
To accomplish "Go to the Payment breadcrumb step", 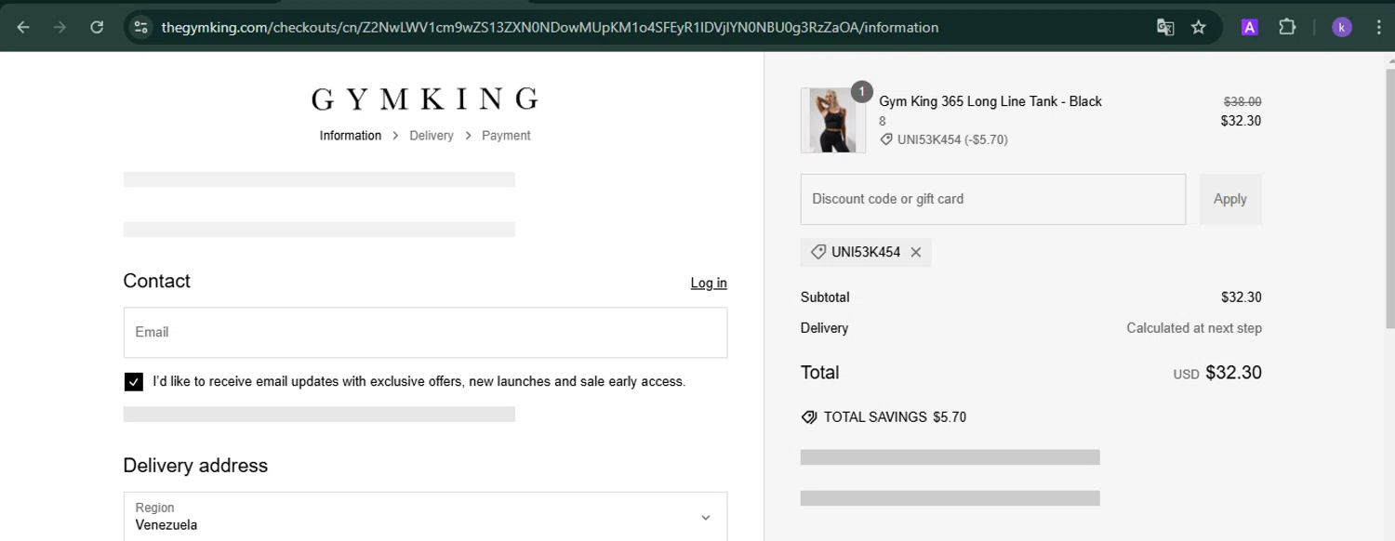I will pos(506,136).
